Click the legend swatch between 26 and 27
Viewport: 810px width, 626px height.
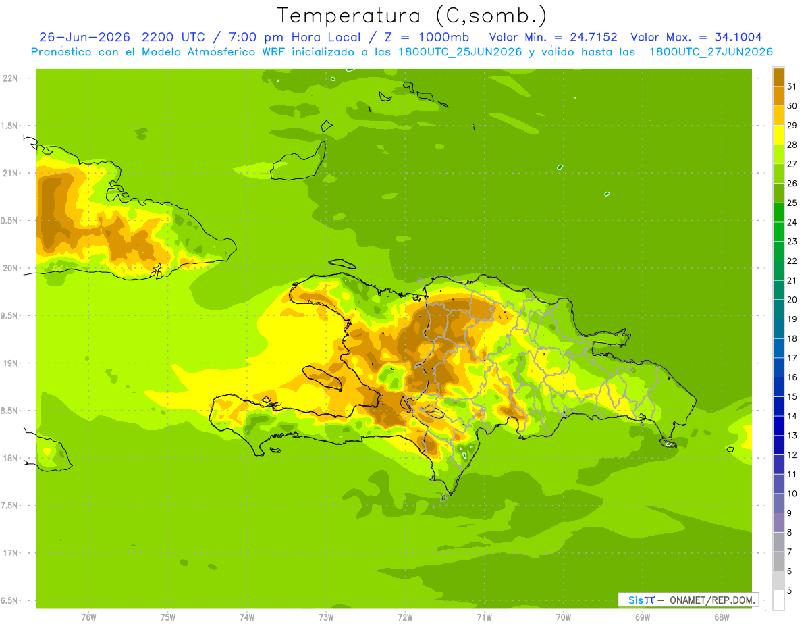click(x=778, y=174)
